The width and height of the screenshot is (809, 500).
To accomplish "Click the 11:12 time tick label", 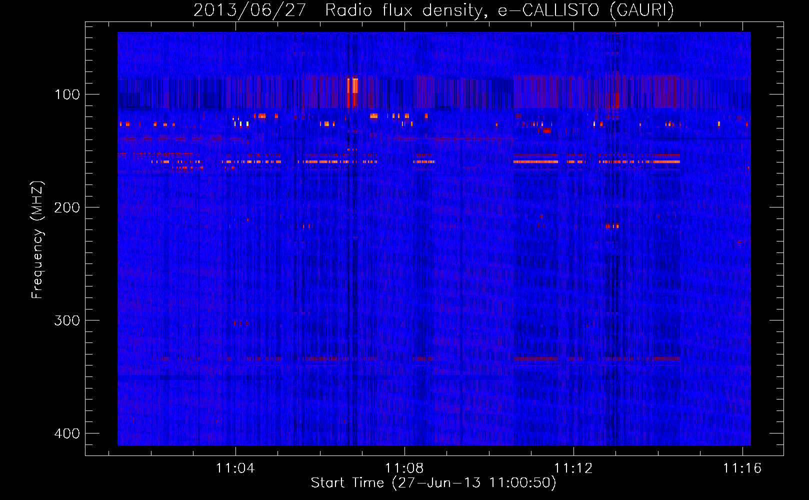I will coord(573,468).
